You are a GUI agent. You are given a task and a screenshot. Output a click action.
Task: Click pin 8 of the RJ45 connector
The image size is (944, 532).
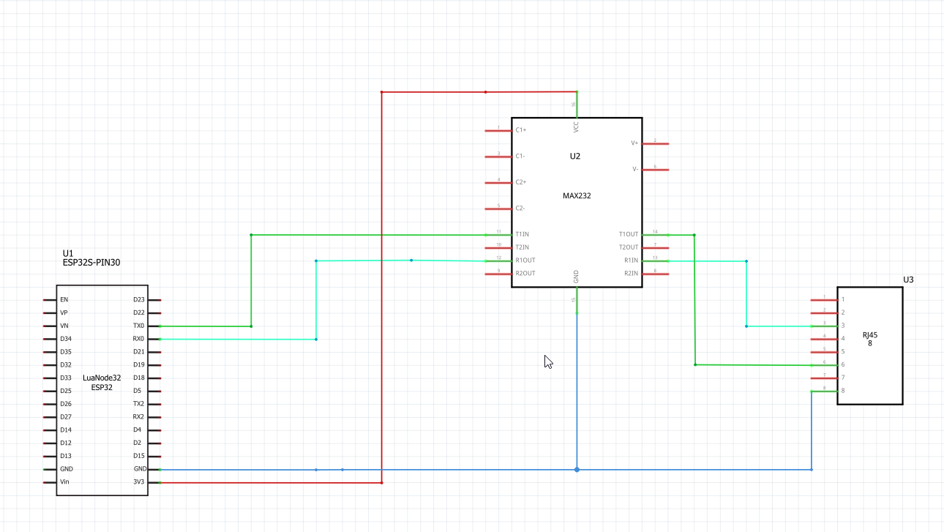(x=823, y=391)
